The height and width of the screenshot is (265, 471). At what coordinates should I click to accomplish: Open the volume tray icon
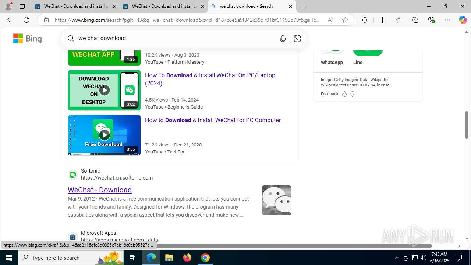[424, 258]
